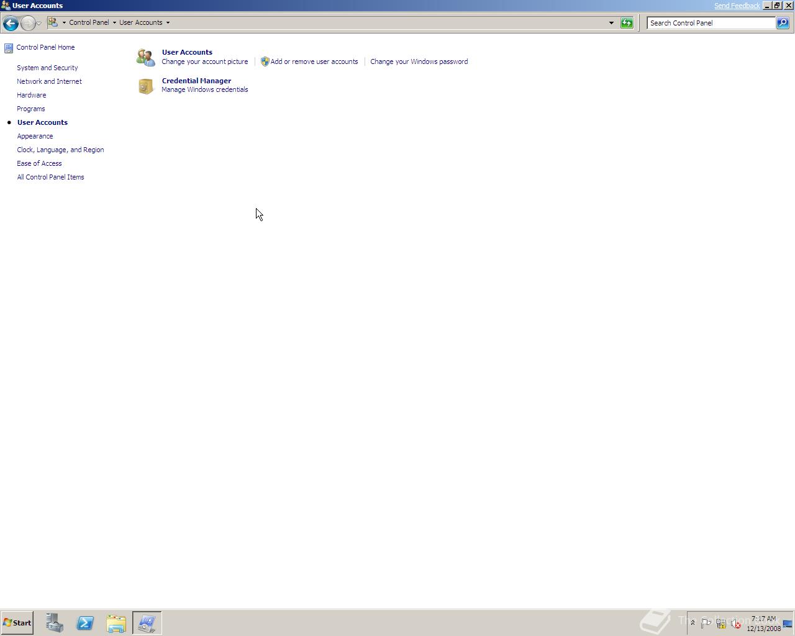The image size is (795, 636).
Task: Open the Send Feedback link
Action: [737, 6]
